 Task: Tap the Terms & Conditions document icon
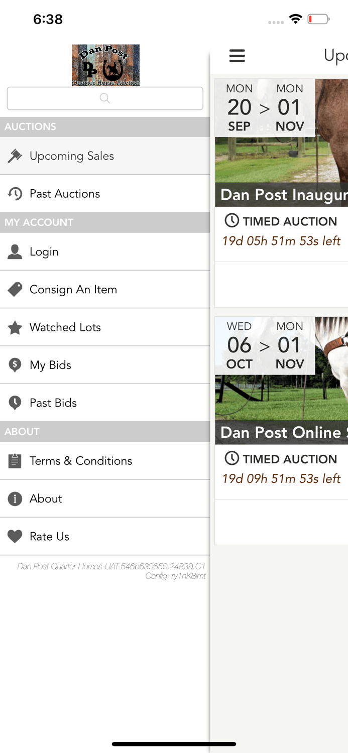(x=15, y=461)
